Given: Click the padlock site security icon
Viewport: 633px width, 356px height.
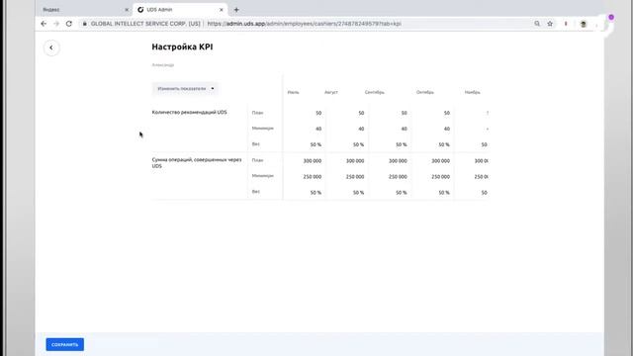Looking at the screenshot, I should coord(84,24).
